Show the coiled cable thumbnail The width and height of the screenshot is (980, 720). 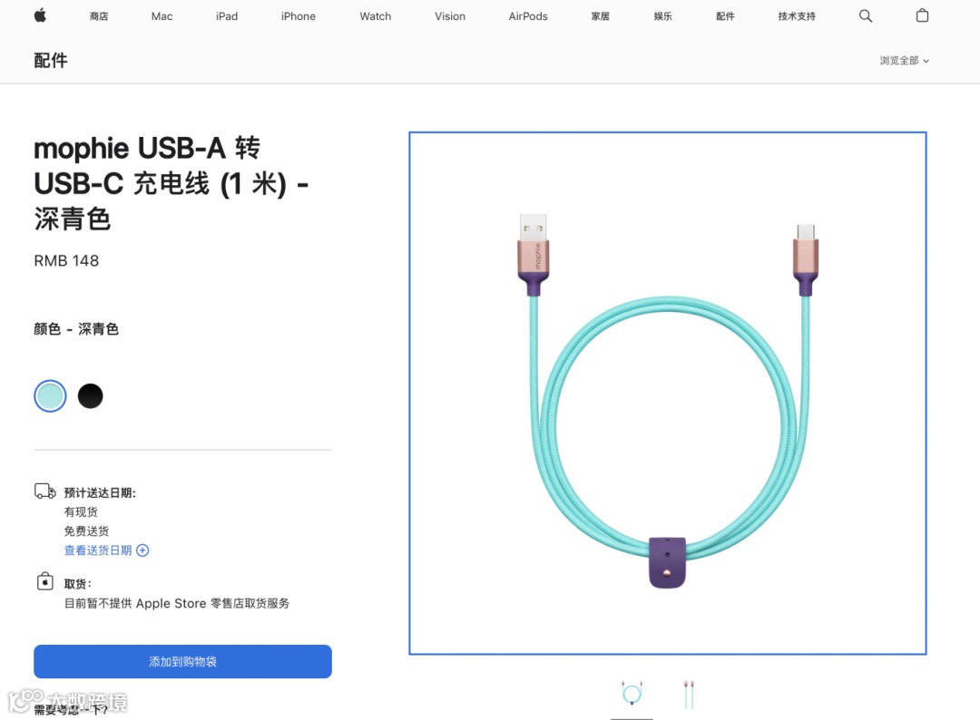point(632,694)
